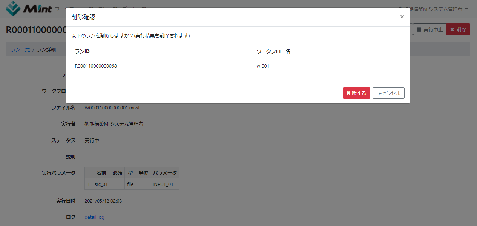Open the 初期構築MIシステム管理者 user dropdown

(434, 9)
